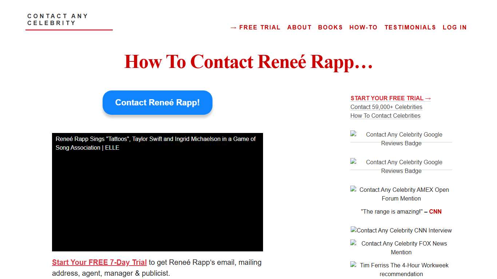Open the HOW-TO section
This screenshot has width=497, height=279.
pyautogui.click(x=363, y=27)
